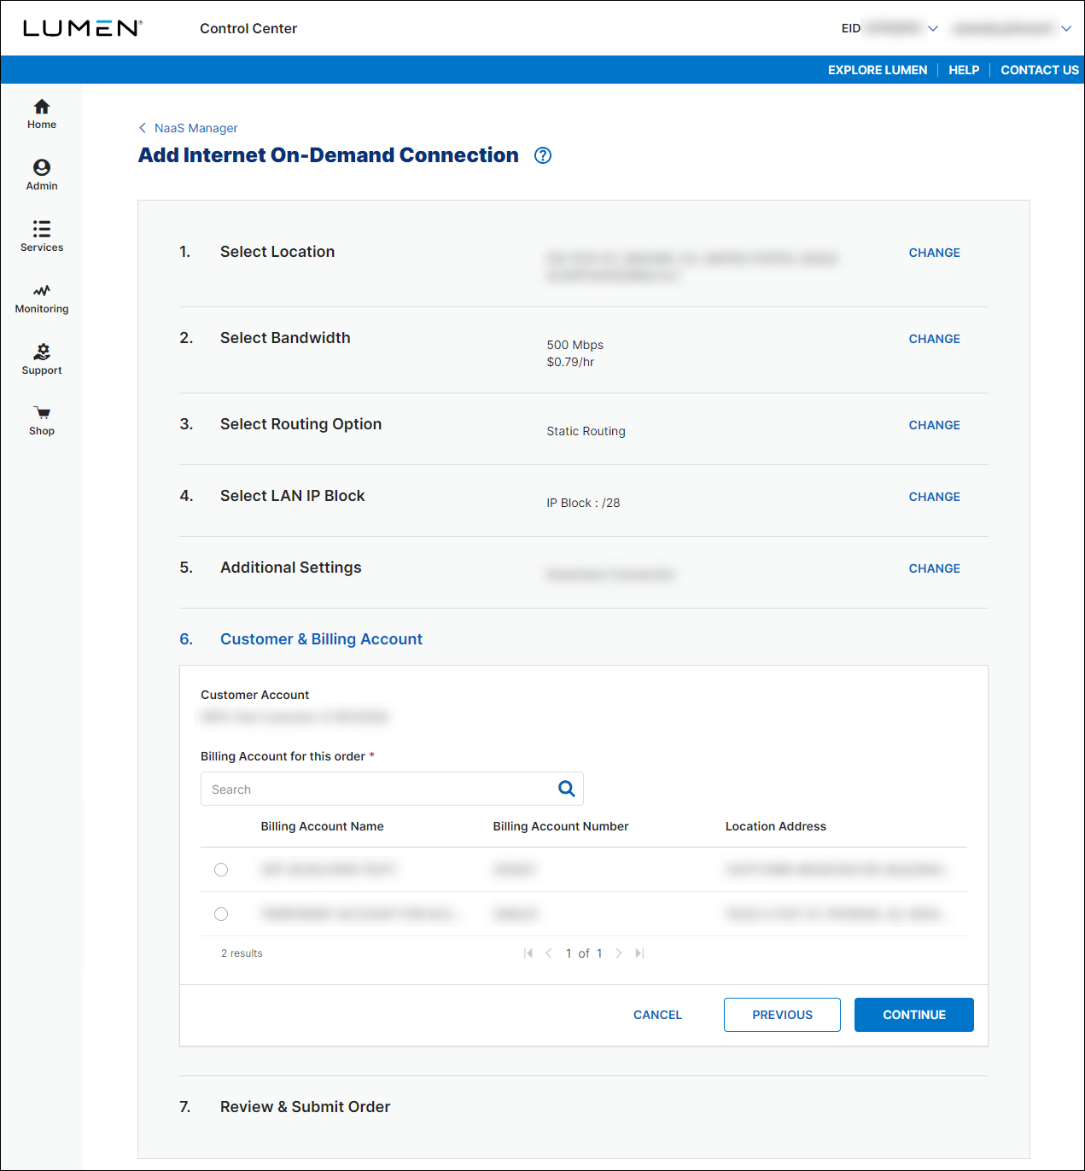Change the Select Location step
Viewport: 1085px width, 1171px height.
coord(935,253)
